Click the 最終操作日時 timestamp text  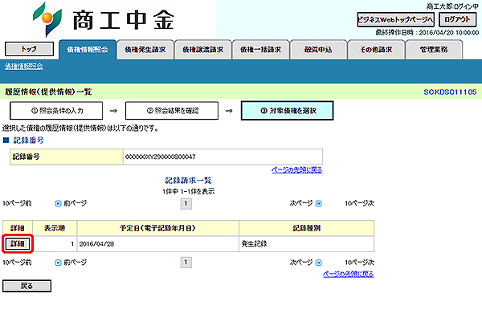pyautogui.click(x=427, y=33)
